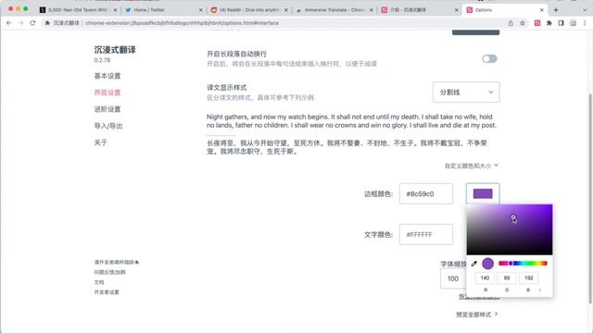This screenshot has height=333, width=593.
Task: Click the R value field showing 140
Action: pyautogui.click(x=485, y=277)
